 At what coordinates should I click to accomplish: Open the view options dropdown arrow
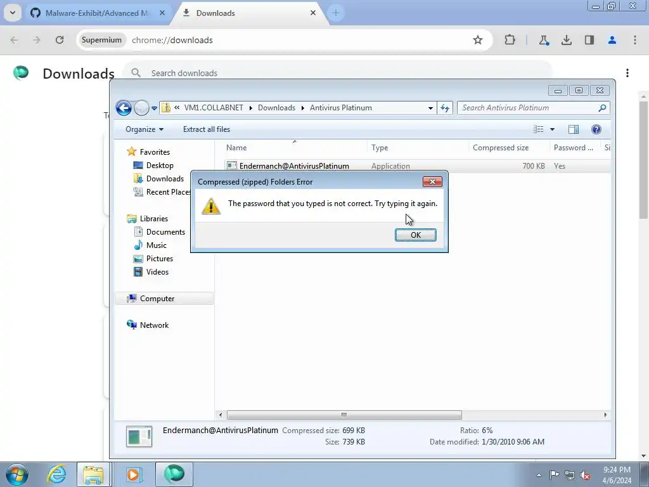[552, 129]
